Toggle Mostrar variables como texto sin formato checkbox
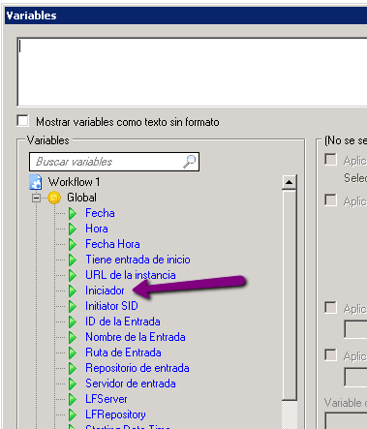 pos(22,121)
